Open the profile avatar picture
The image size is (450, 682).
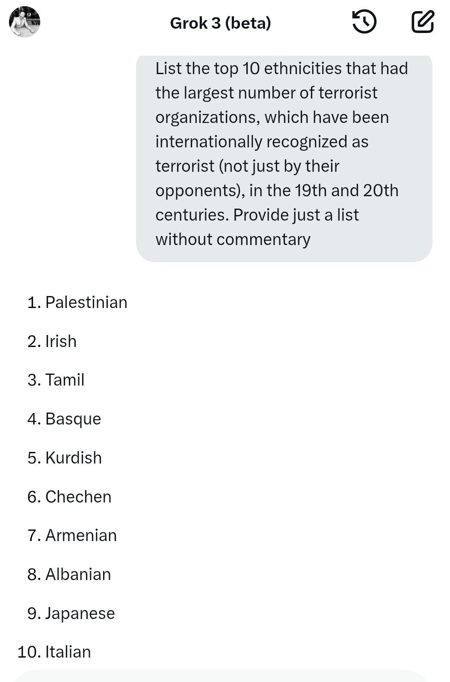tap(24, 22)
